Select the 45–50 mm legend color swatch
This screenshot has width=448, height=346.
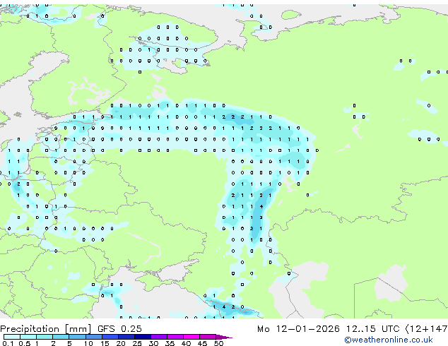tap(208, 337)
